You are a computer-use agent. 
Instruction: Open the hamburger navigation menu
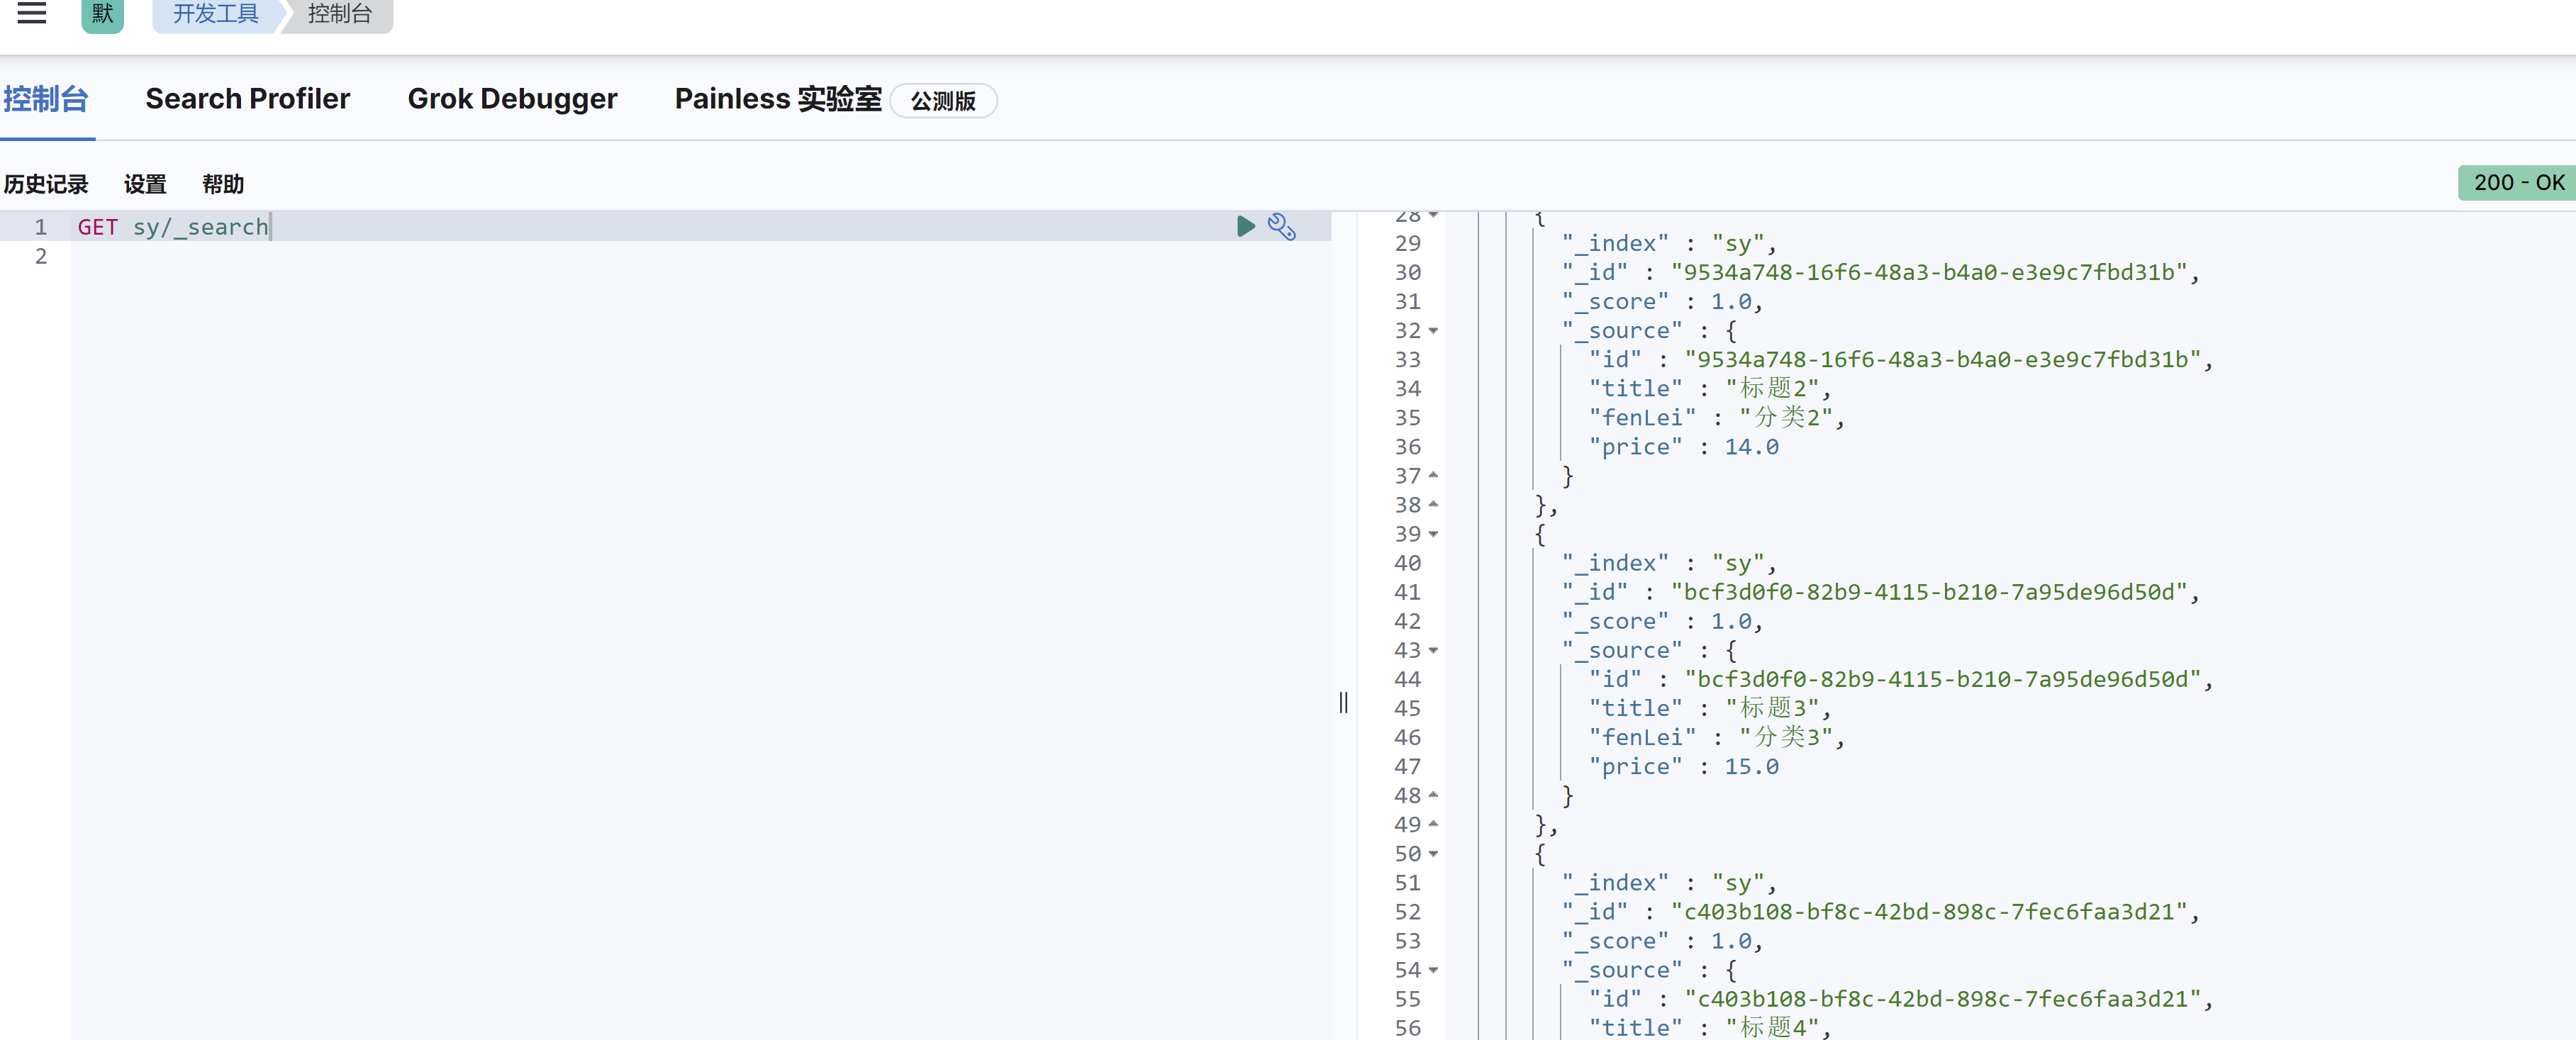(x=32, y=13)
